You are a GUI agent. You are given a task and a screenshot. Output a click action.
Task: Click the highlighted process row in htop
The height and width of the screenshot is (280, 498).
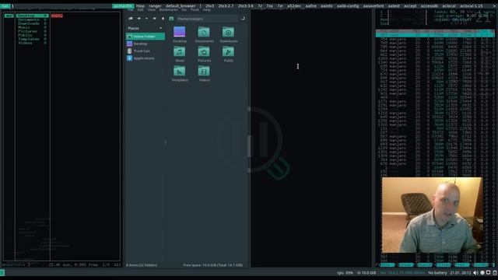coord(435,35)
